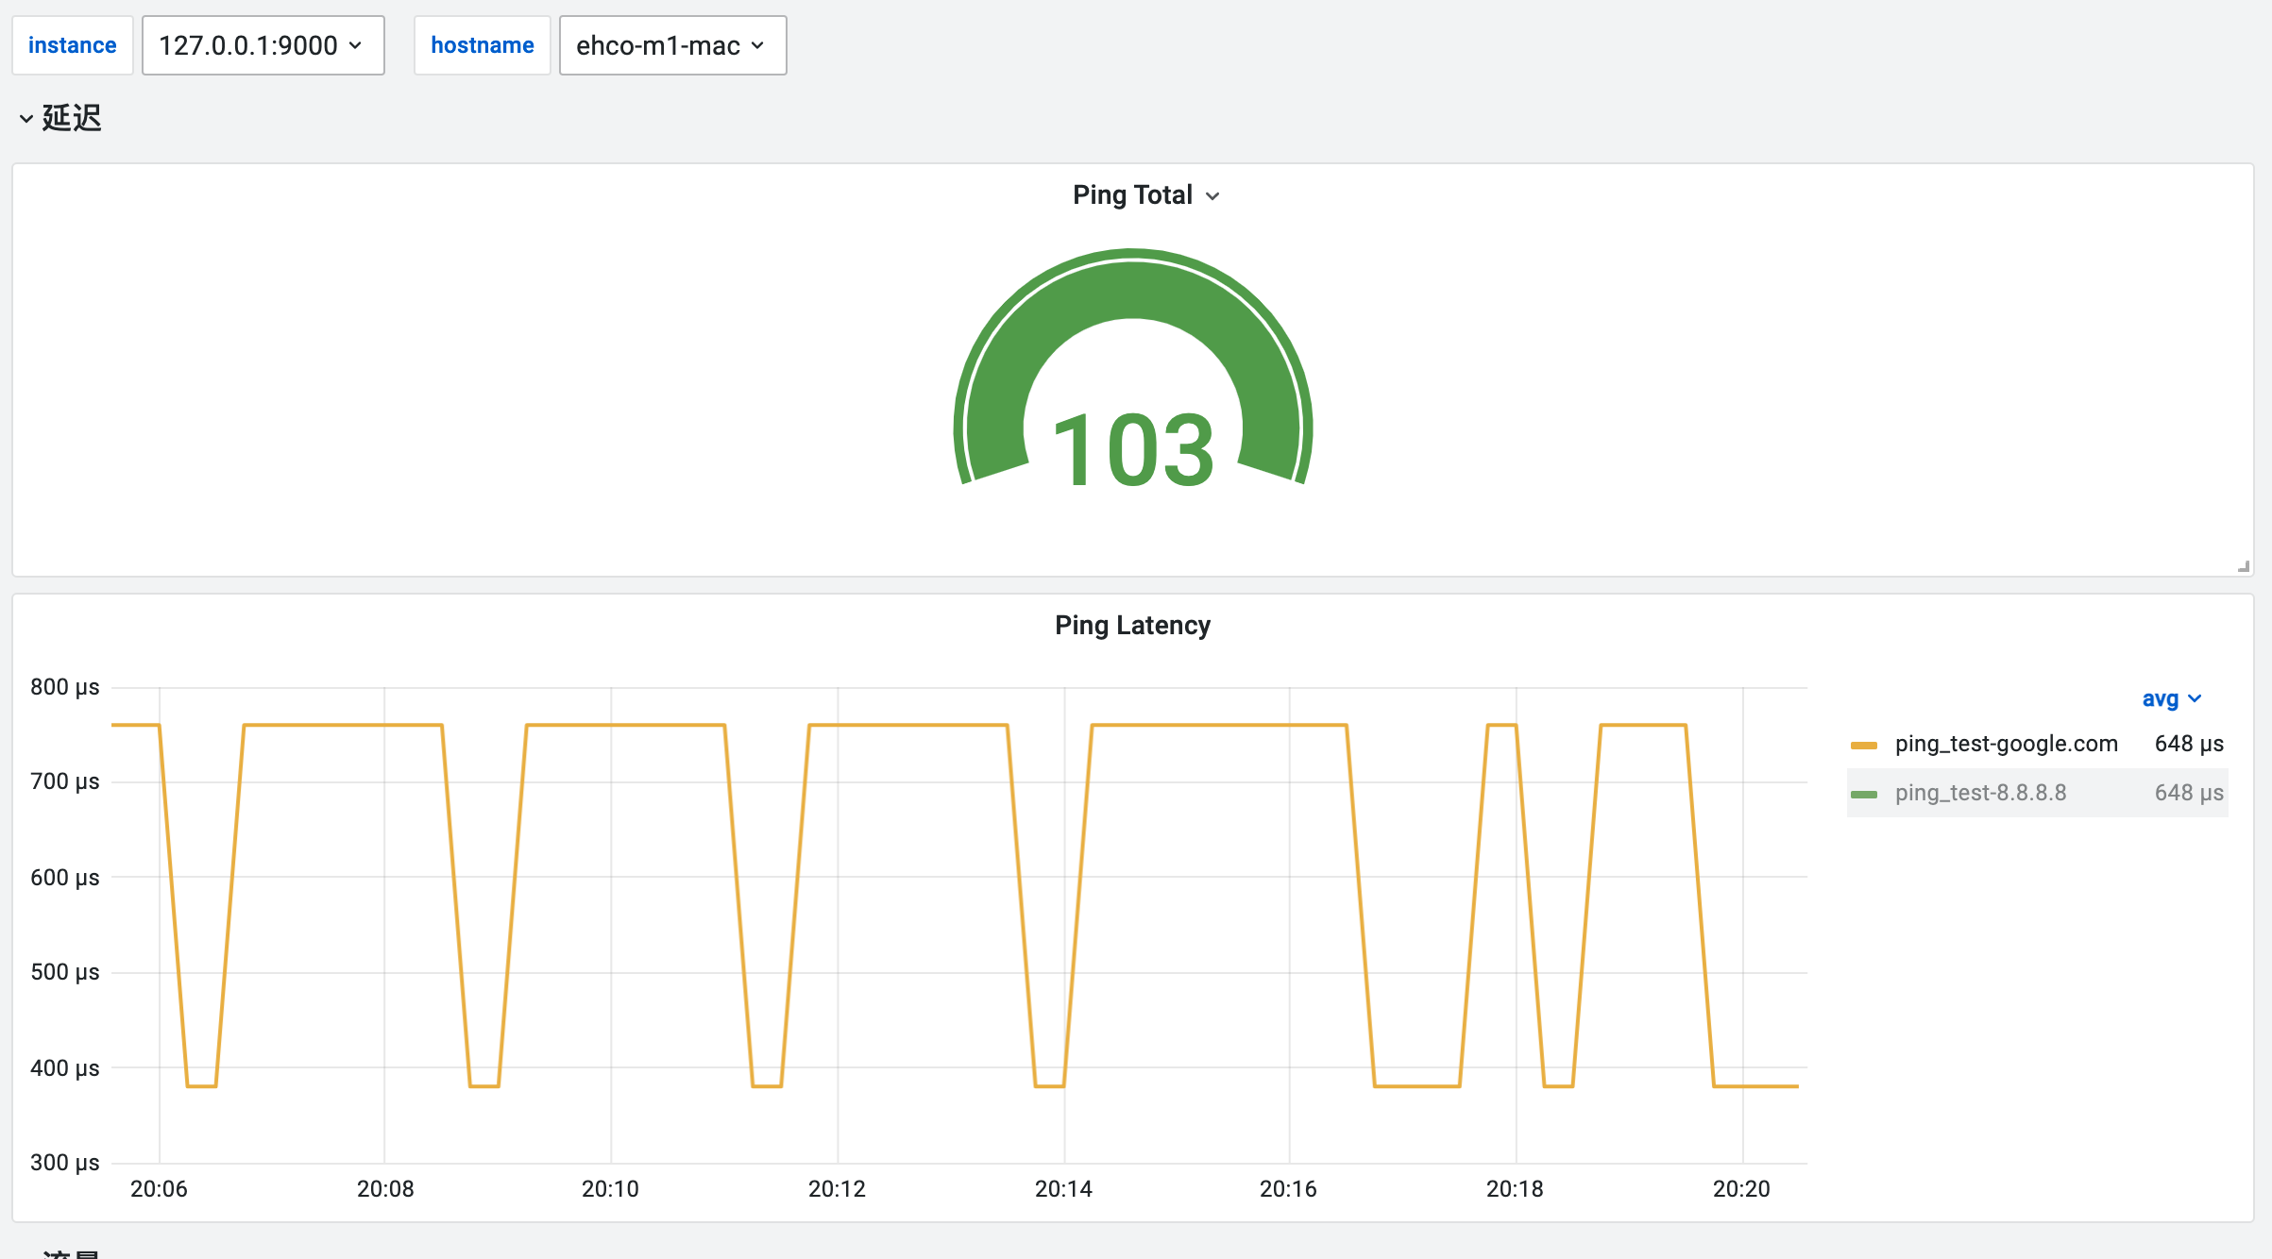Click the arrow icon in the hostname selector
Viewport: 2272px width, 1259px height.
coord(757,45)
